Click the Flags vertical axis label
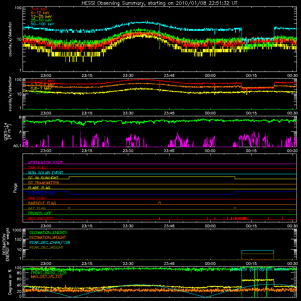The height and width of the screenshot is (301, 301). click(x=15, y=188)
